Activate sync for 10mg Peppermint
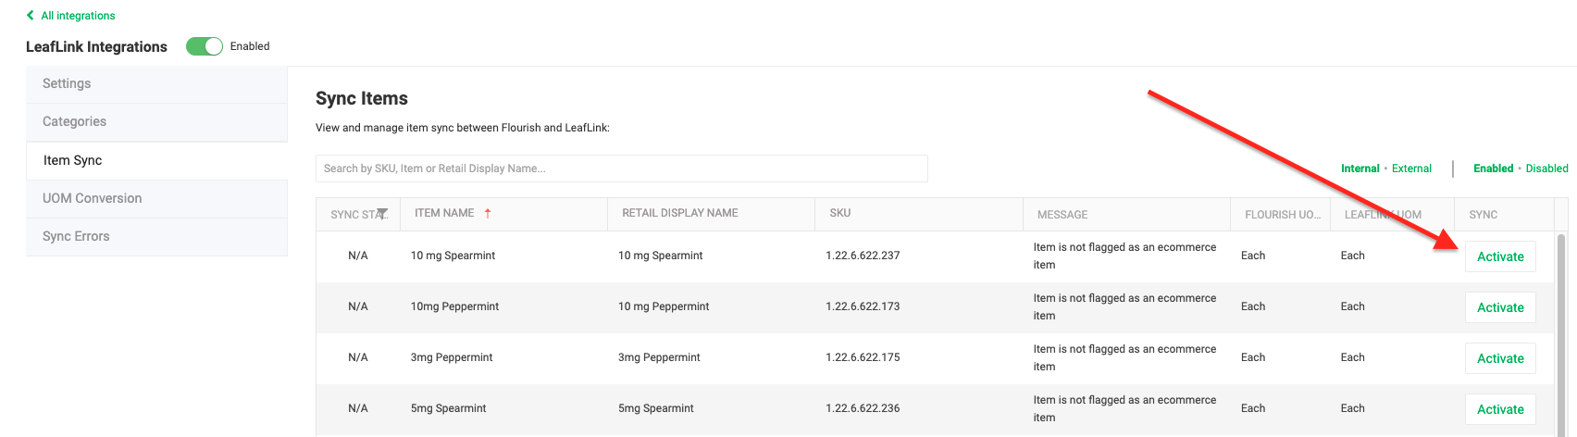 (x=1500, y=307)
